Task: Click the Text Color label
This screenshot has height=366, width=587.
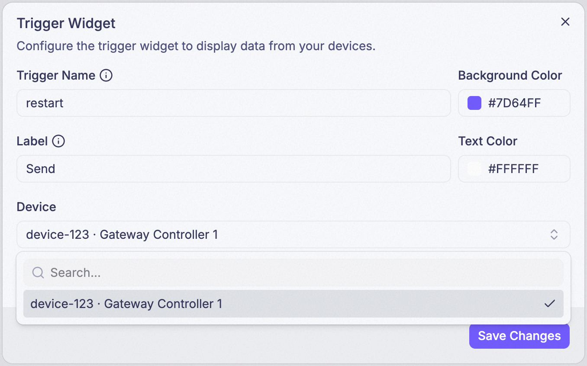Action: (x=488, y=141)
